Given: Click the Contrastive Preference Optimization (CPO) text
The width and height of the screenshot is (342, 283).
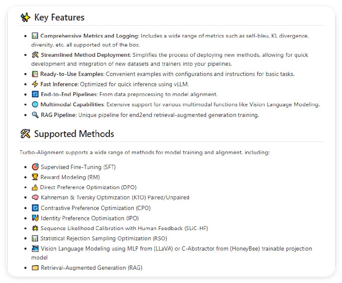Looking at the screenshot, I should (95, 208).
